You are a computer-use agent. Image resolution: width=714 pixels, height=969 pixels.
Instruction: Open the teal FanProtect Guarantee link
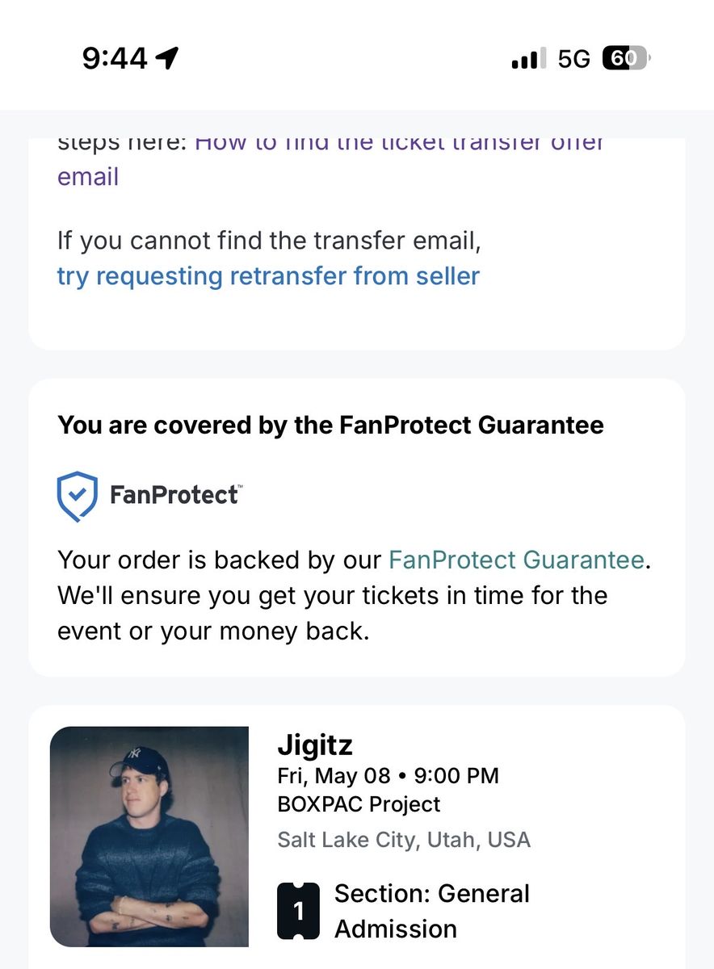(x=516, y=560)
